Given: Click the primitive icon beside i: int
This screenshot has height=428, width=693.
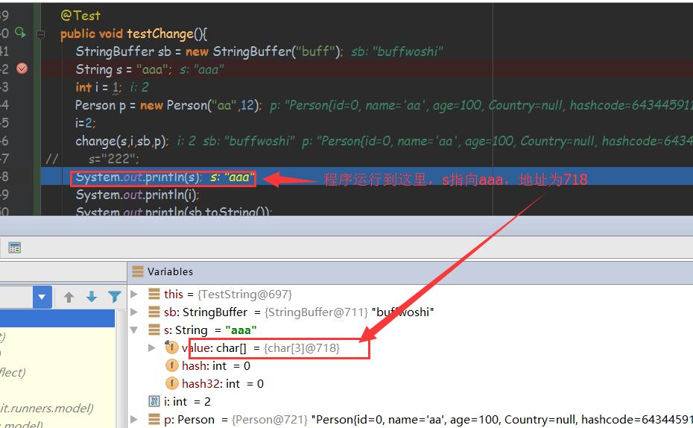Looking at the screenshot, I should (154, 401).
